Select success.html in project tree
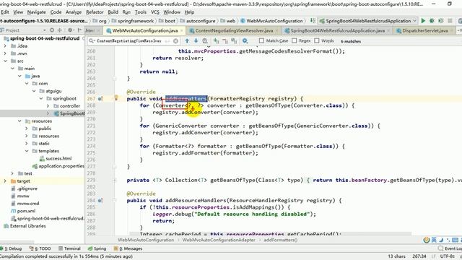Screen dimensions: 462x260 point(58,158)
